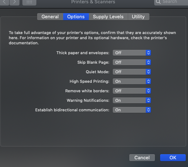Click the Remove white borders stepper arrows
Screen dimensions: 188x167
(x=148, y=91)
